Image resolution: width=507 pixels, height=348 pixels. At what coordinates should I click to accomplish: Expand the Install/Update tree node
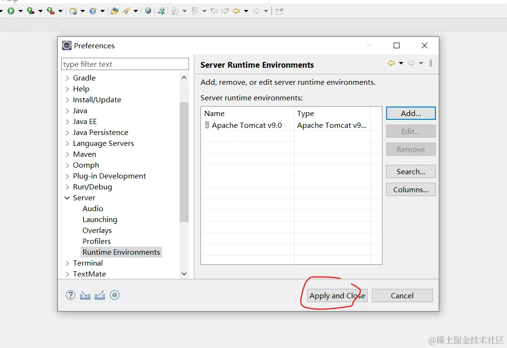coord(67,100)
